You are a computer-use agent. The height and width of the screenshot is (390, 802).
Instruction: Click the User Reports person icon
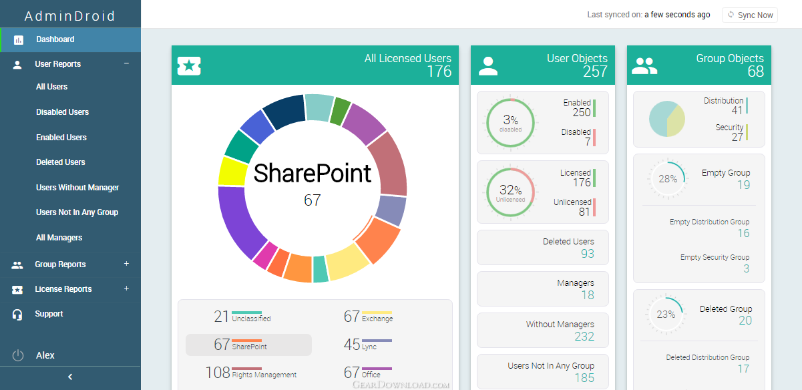(x=17, y=64)
